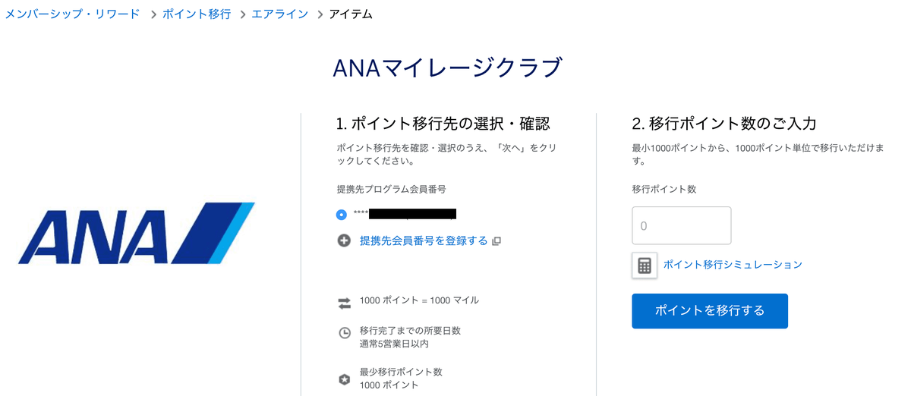
Task: Click the 移行ポイント数 input field
Action: click(x=682, y=225)
